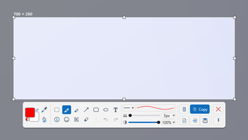
Task: Choose the dashed rectangle selection tool
Action: point(57,110)
